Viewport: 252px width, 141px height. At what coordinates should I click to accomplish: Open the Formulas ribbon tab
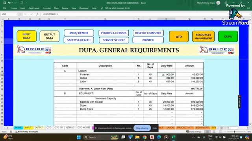pos(46,8)
